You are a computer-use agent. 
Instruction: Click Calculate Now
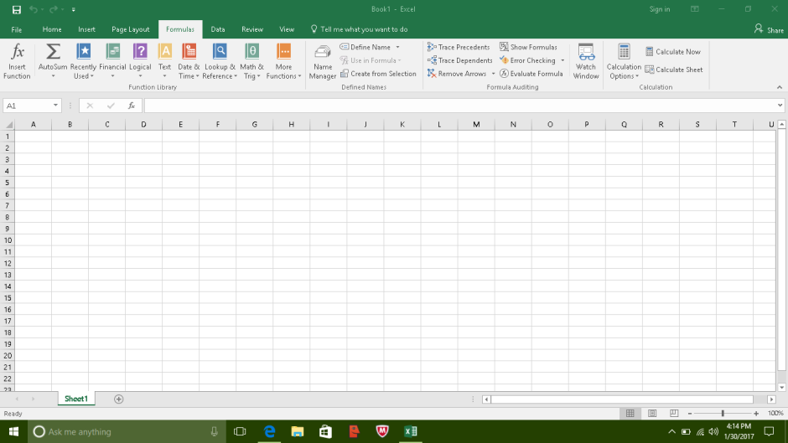click(x=673, y=52)
